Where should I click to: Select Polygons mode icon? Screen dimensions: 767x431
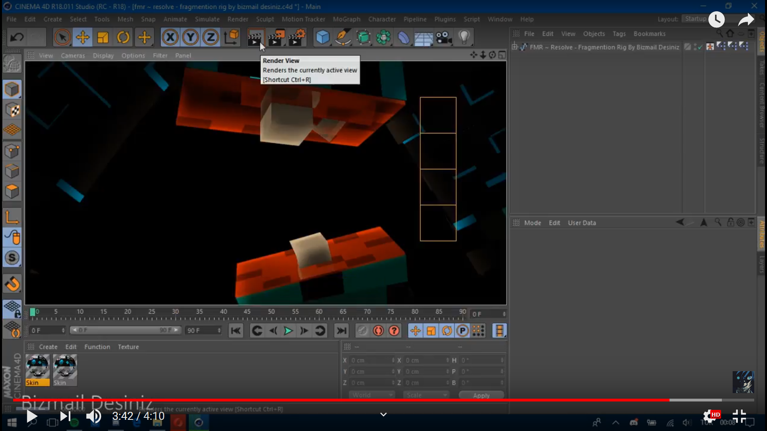[12, 192]
